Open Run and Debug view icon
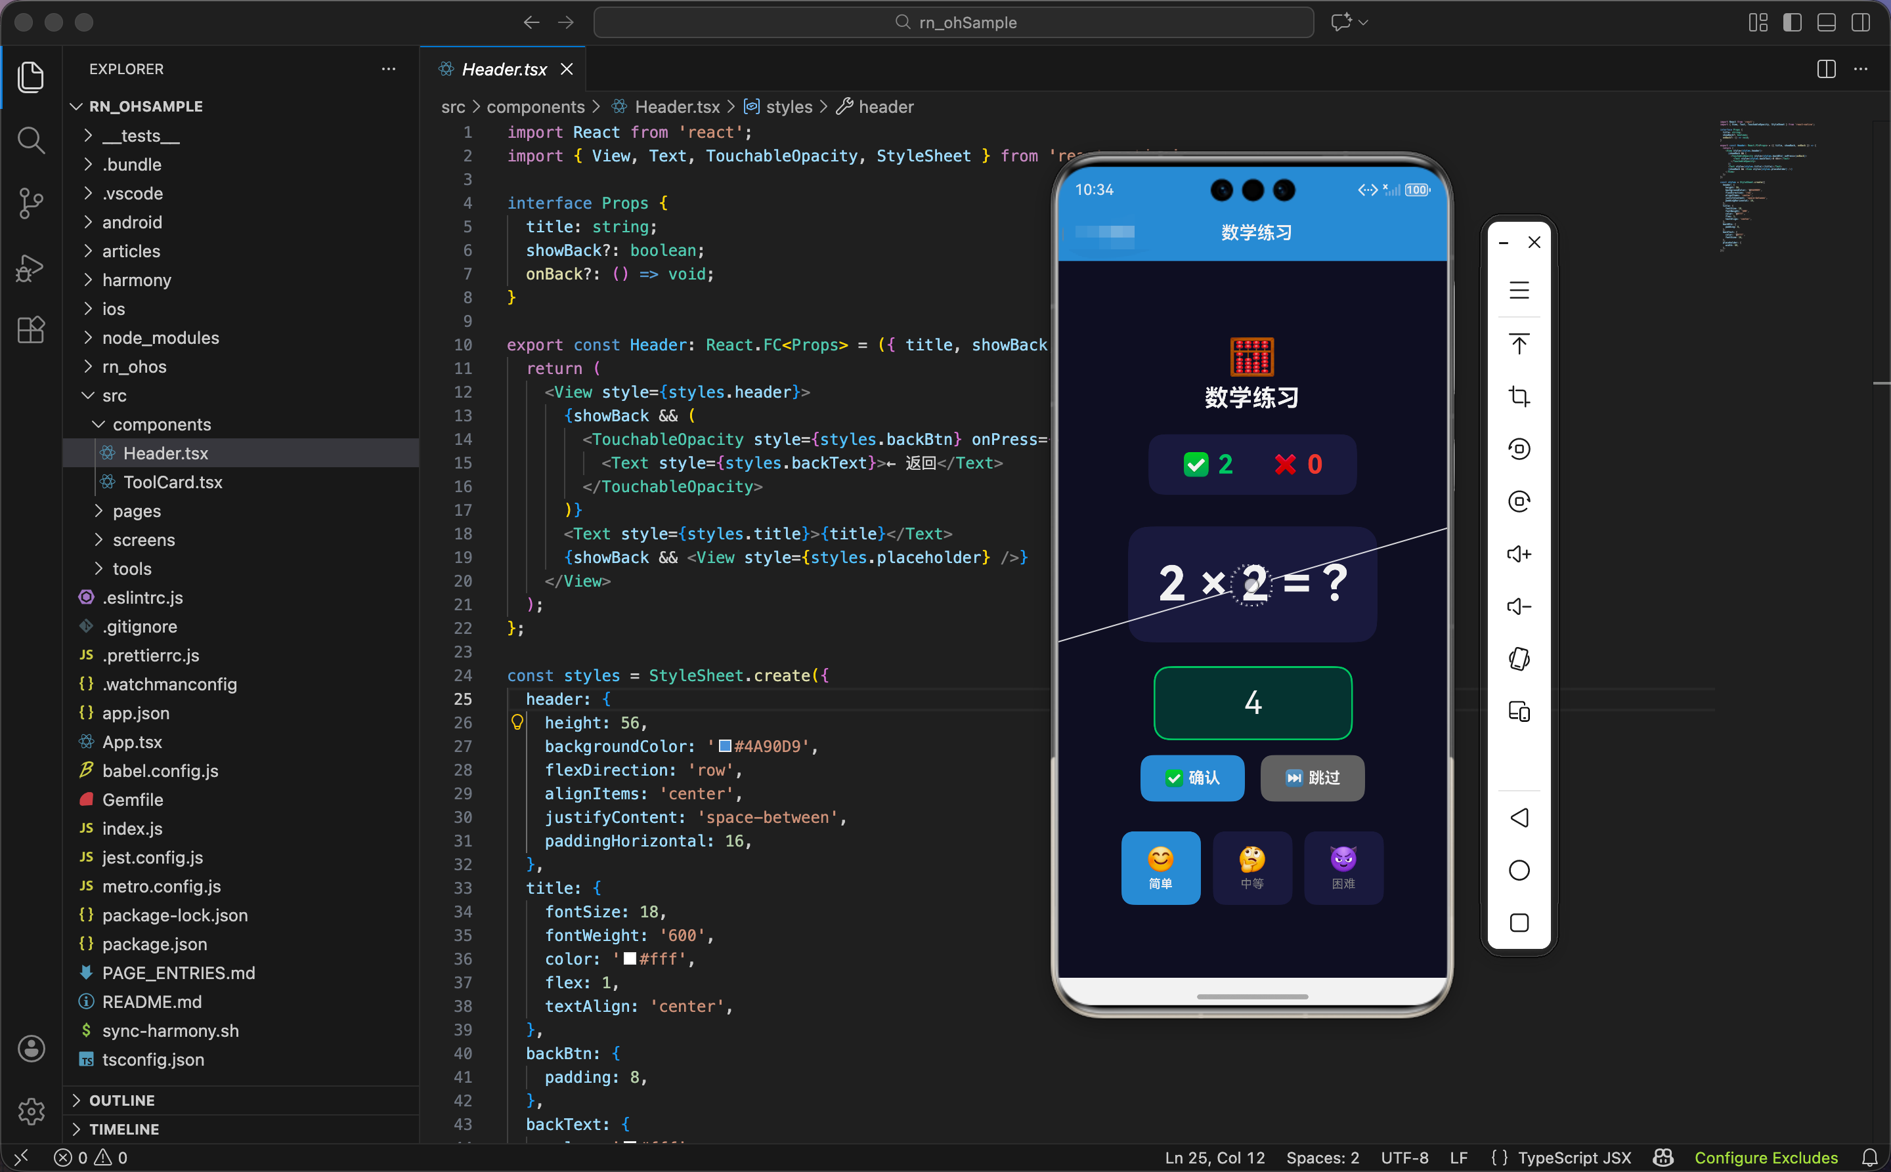The width and height of the screenshot is (1891, 1172). point(31,268)
